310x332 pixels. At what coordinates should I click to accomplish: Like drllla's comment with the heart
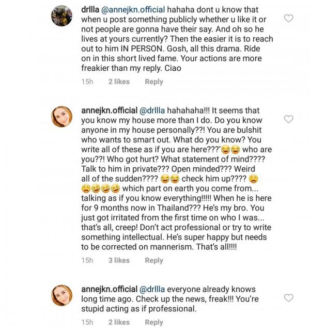[289, 18]
